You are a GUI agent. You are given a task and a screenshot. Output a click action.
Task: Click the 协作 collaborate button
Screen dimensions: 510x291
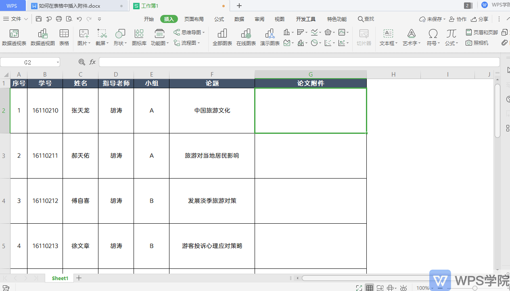458,19
